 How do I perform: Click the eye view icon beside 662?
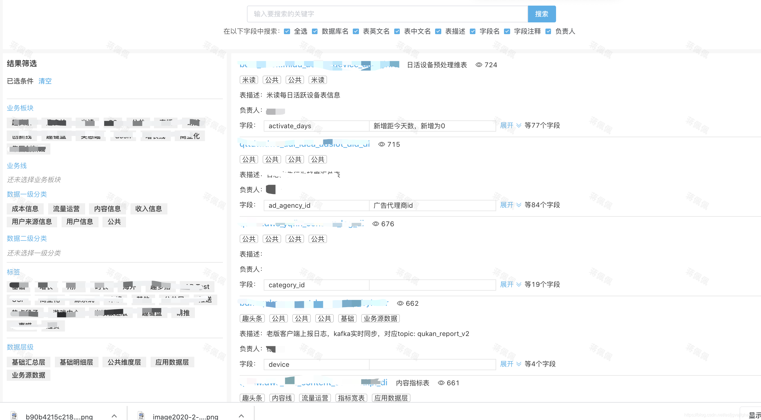tap(400, 303)
